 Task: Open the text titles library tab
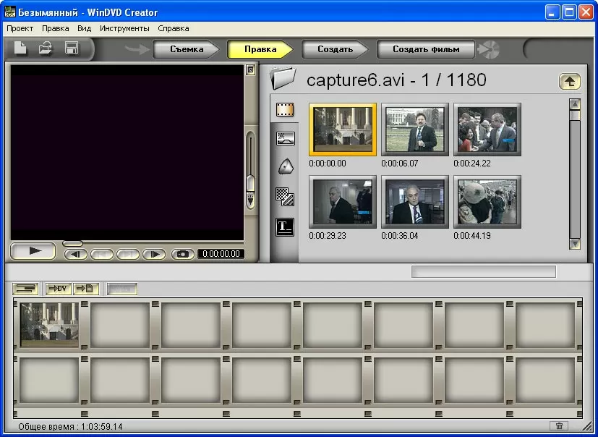tap(285, 226)
